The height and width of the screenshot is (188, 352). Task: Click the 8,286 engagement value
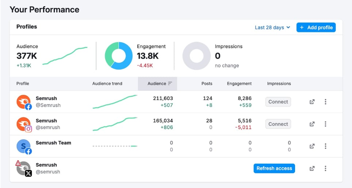click(245, 98)
